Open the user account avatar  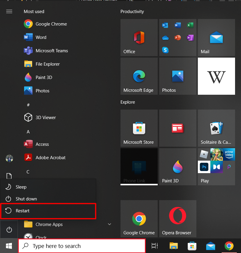pyautogui.click(x=10, y=158)
